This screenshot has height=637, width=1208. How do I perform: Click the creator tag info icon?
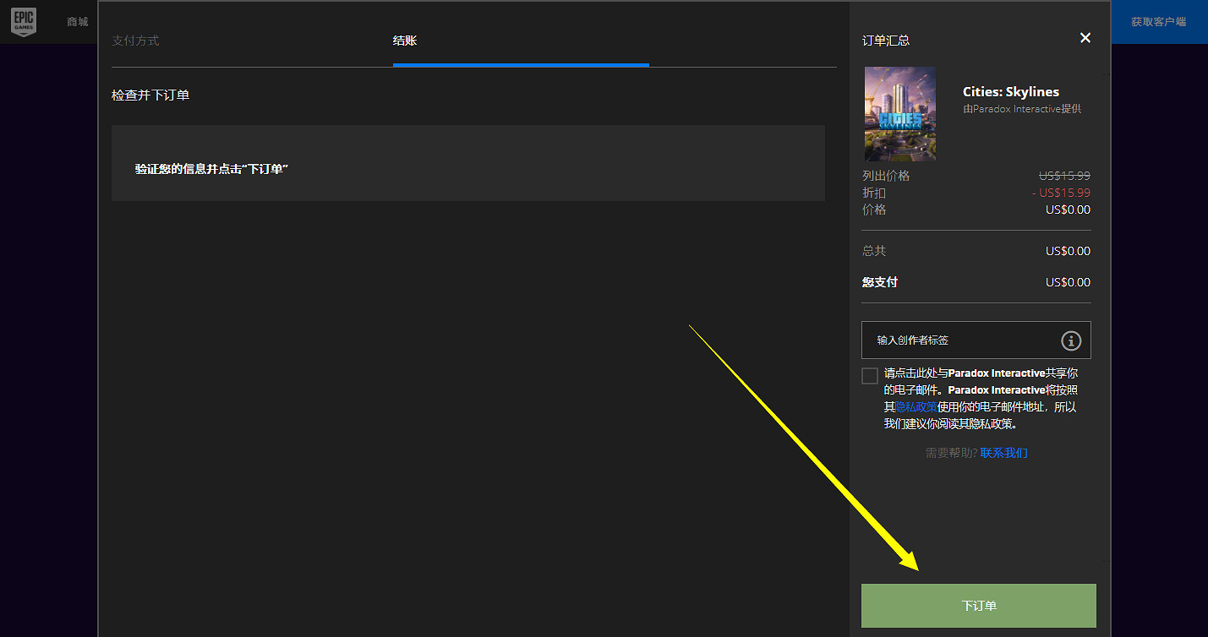point(1071,340)
